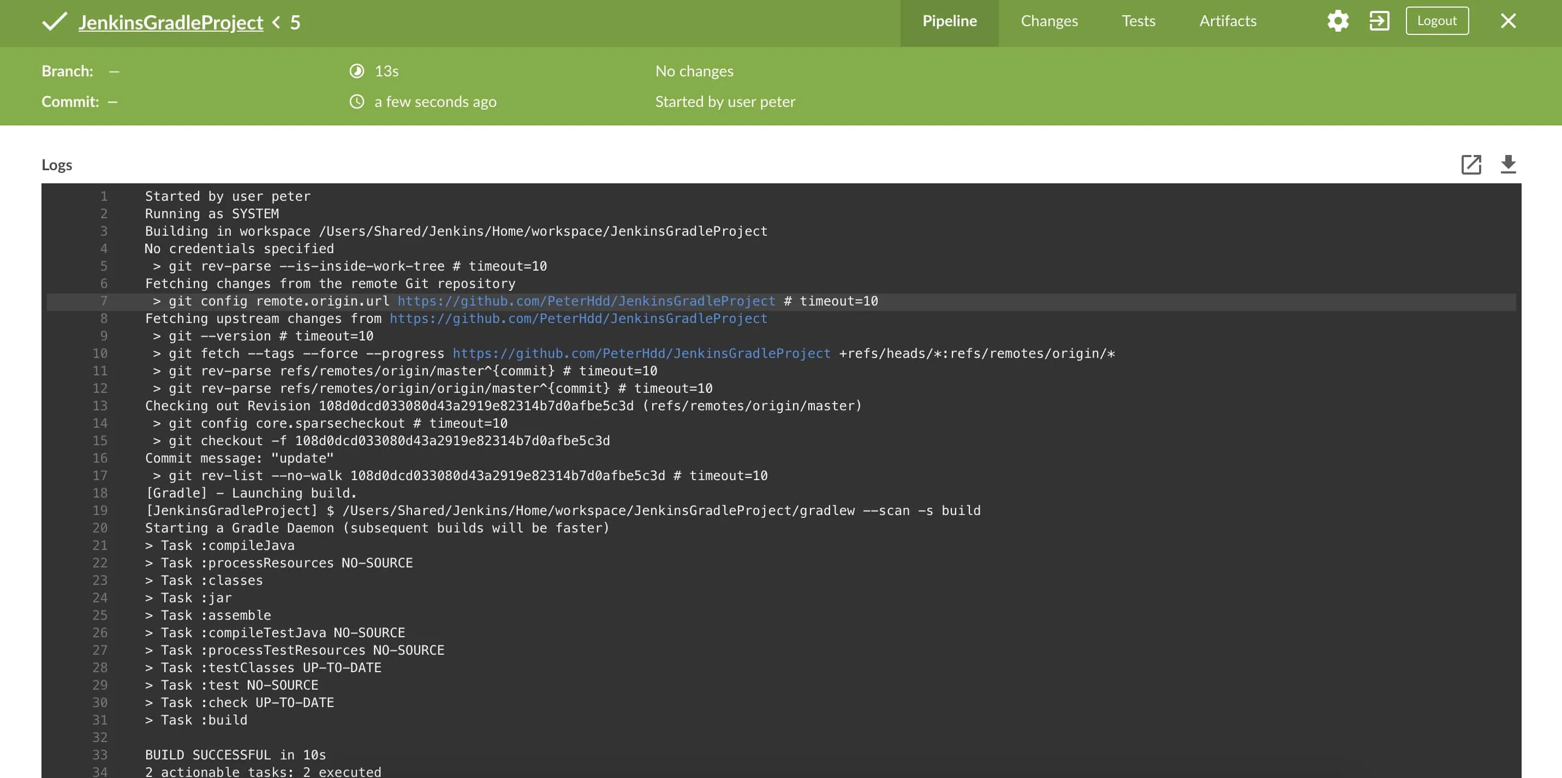Image resolution: width=1562 pixels, height=778 pixels.
Task: Click the chevron before run number 5
Action: click(x=277, y=22)
